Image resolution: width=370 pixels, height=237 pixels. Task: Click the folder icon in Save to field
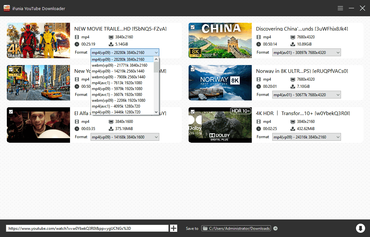point(205,229)
